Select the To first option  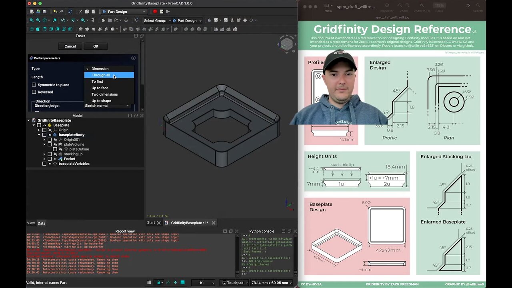(109, 82)
